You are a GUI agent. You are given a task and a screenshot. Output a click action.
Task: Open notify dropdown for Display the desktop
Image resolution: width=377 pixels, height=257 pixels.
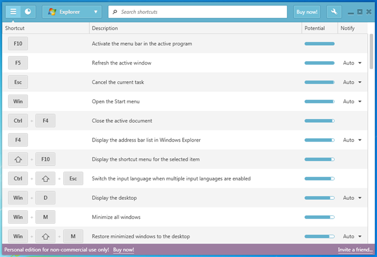pyautogui.click(x=352, y=198)
